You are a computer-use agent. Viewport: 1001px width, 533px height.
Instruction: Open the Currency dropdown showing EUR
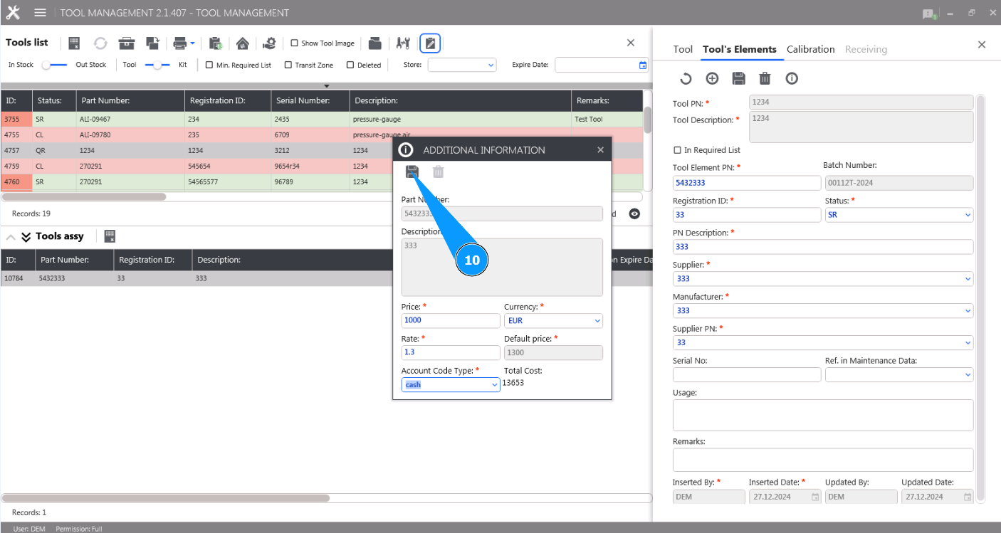(553, 320)
